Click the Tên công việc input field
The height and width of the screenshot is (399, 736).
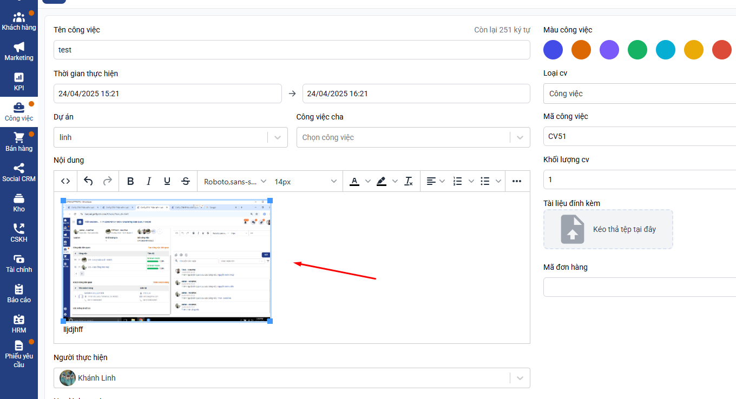292,50
